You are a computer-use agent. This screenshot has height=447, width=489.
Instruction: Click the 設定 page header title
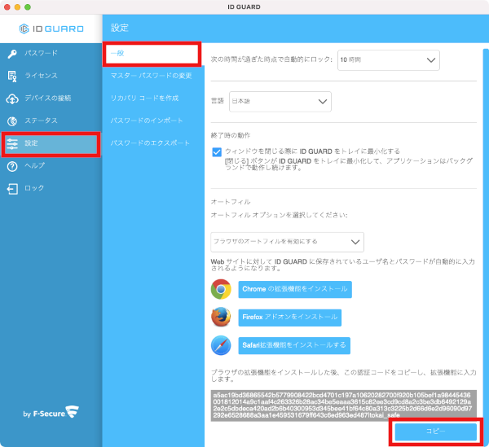pos(120,28)
